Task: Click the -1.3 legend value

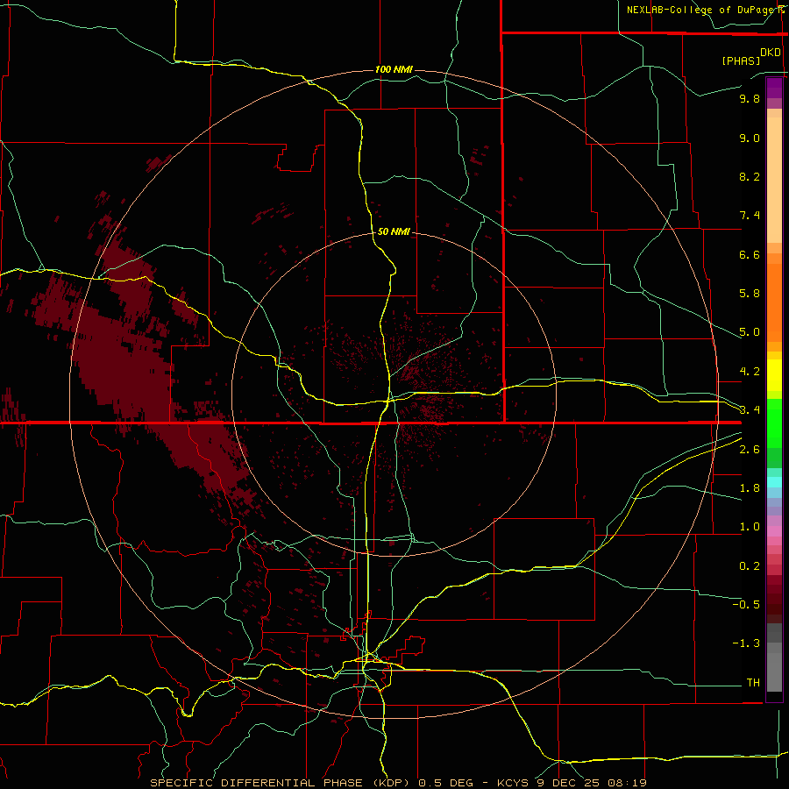Action: point(746,643)
